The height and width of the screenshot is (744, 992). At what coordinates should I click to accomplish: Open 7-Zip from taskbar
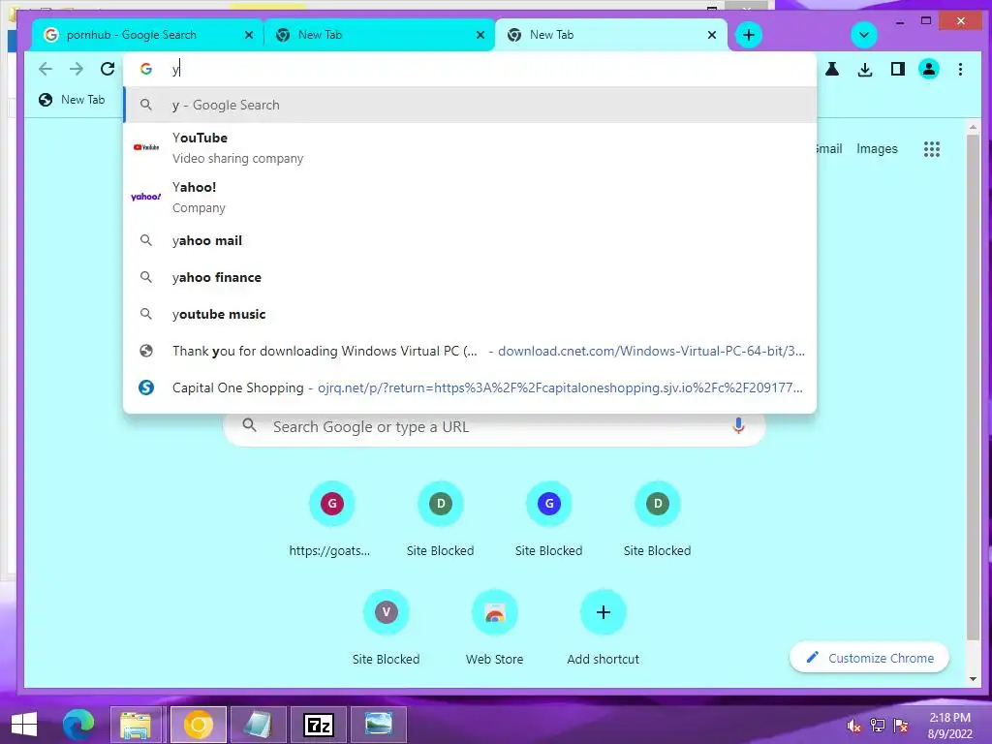pos(318,725)
